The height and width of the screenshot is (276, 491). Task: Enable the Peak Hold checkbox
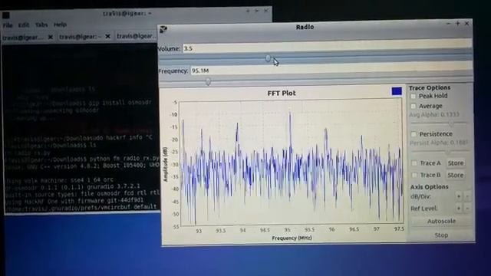[414, 96]
